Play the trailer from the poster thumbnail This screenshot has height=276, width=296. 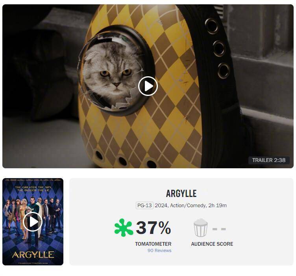[x=32, y=222]
